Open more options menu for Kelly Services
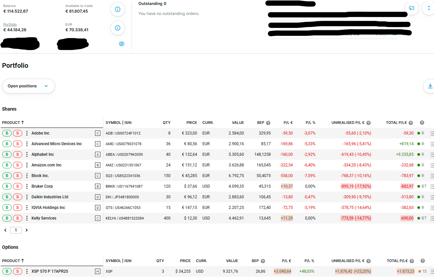The image size is (434, 279). tap(27, 218)
